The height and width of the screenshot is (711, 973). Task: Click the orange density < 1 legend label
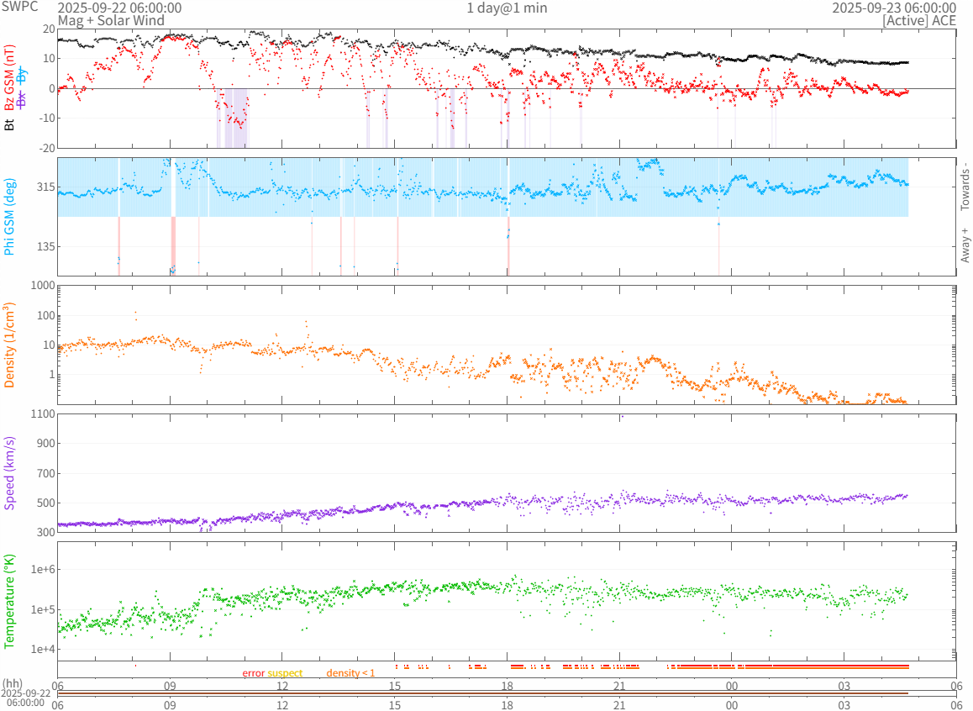click(350, 673)
